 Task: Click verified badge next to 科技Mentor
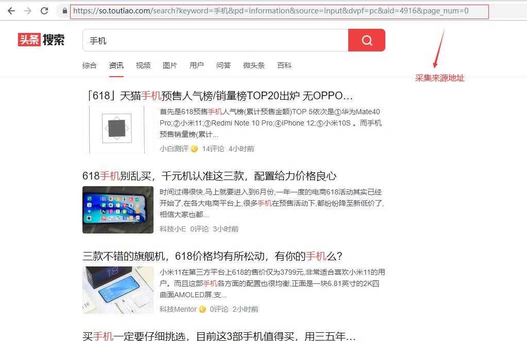[202, 309]
